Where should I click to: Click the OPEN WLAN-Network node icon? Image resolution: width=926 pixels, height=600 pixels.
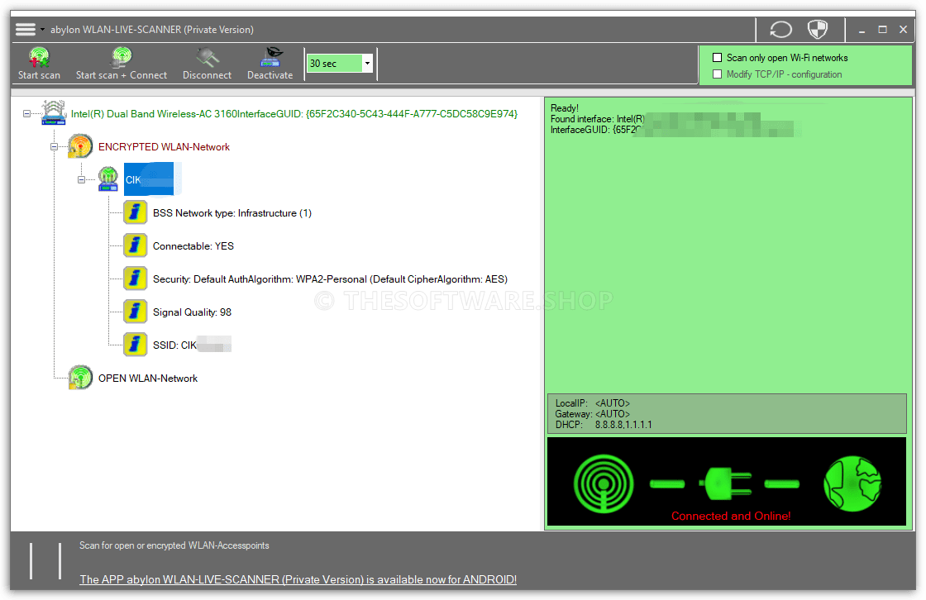pyautogui.click(x=80, y=378)
